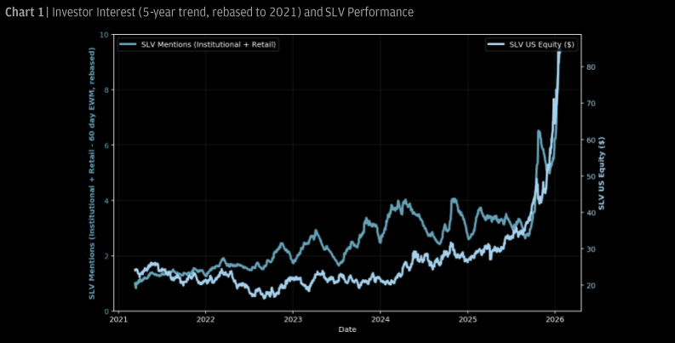Click the right SLV US Equity ($) axis title
675x343 pixels.
[601, 174]
